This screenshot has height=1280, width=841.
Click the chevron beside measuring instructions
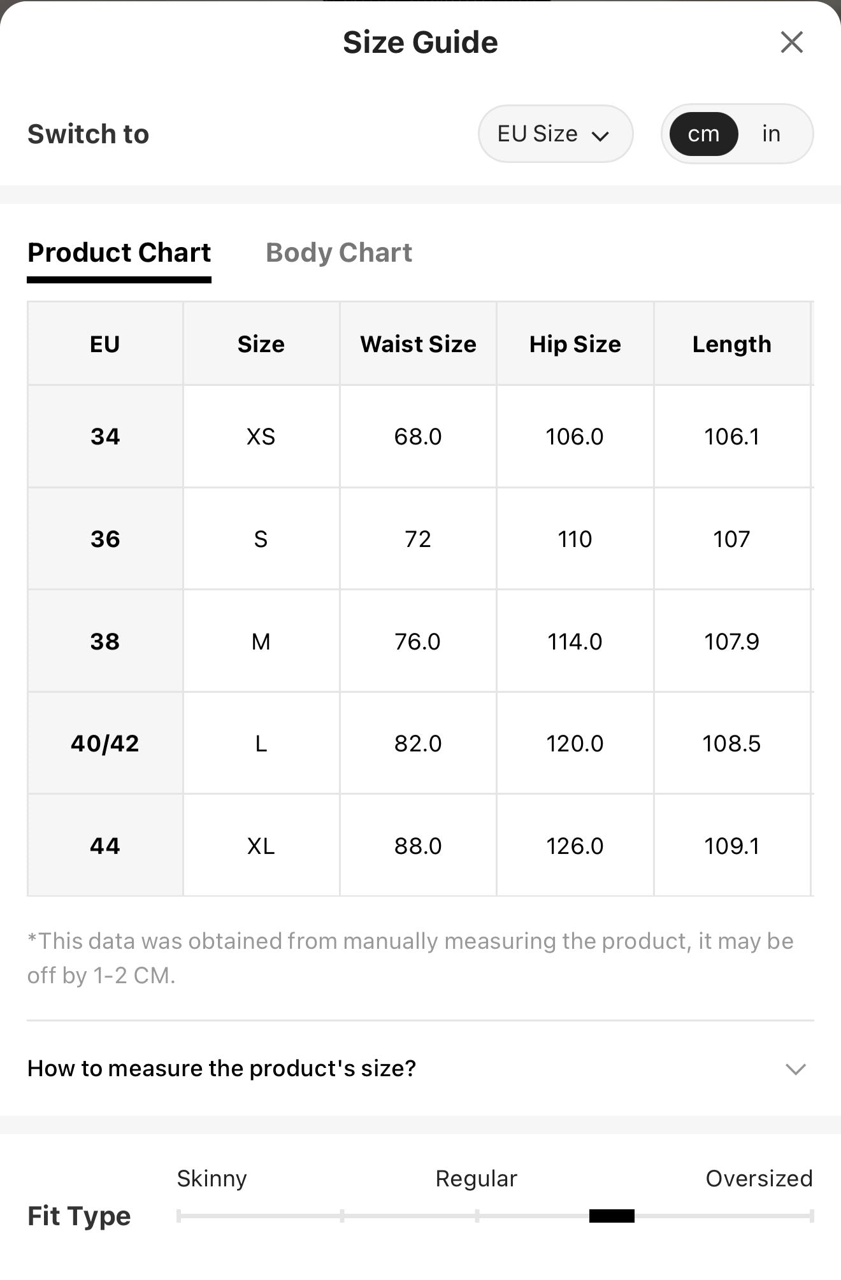coord(796,1069)
